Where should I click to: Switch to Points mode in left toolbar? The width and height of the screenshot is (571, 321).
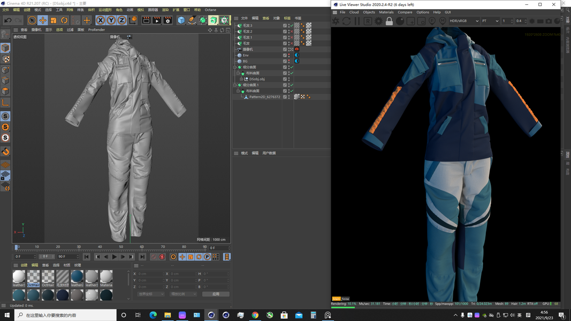(x=5, y=70)
